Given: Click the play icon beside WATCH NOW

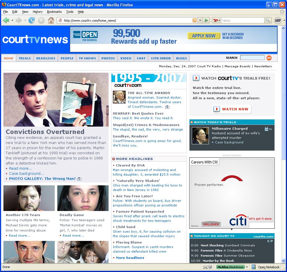Looking at the screenshot, I should click(x=217, y=109).
